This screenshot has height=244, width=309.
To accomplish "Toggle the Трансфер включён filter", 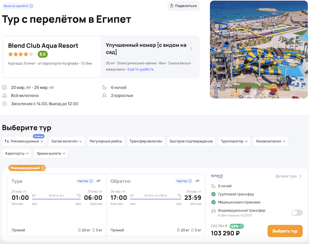I will pyautogui.click(x=146, y=141).
